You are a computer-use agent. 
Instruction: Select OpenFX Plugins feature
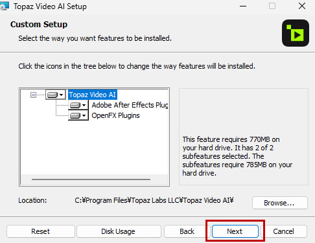[115, 115]
